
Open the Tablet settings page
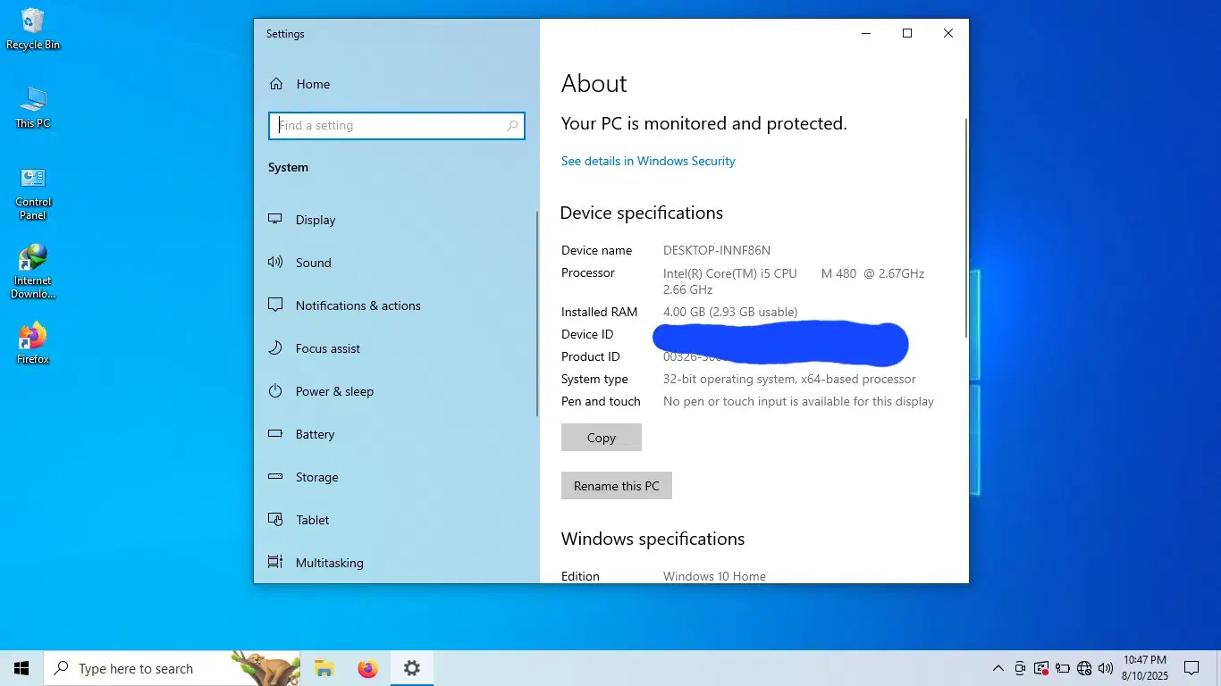tap(312, 520)
